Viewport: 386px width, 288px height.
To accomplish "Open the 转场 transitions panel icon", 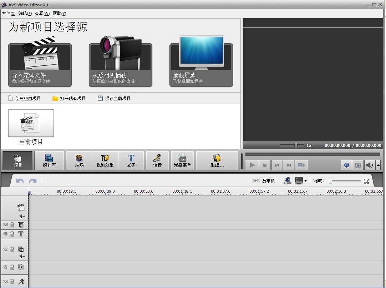I will pyautogui.click(x=78, y=160).
